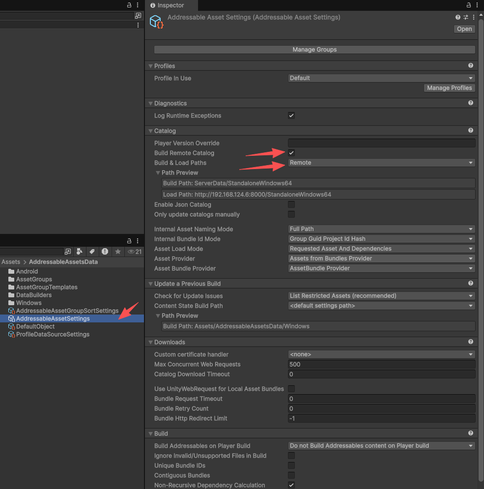Viewport: 484px width, 489px height.
Task: Click the preset selector icon in header
Action: coord(466,18)
